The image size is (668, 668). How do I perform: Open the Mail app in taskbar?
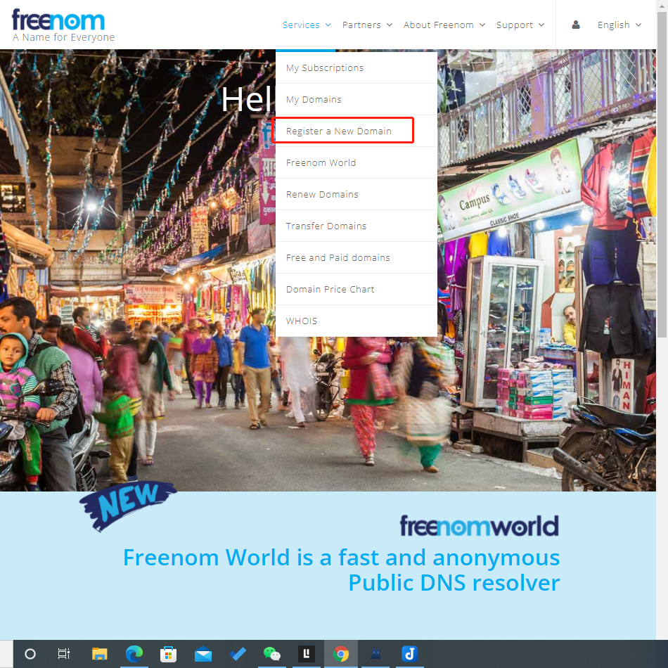203,653
